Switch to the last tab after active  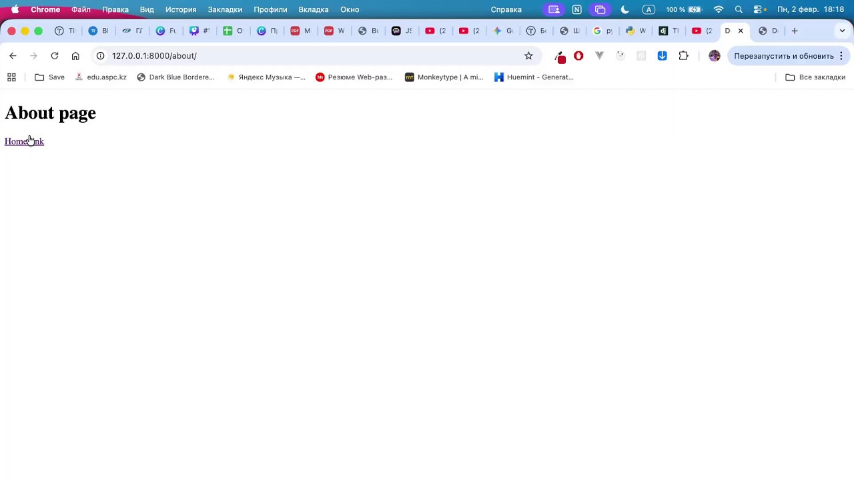[x=769, y=31]
